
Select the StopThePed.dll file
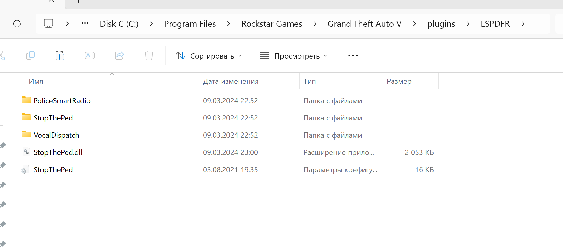(58, 152)
